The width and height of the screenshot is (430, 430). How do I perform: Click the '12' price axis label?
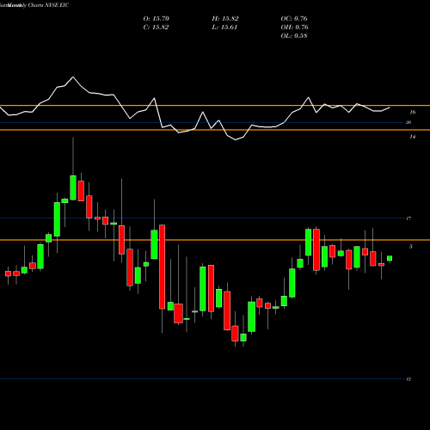click(x=408, y=379)
